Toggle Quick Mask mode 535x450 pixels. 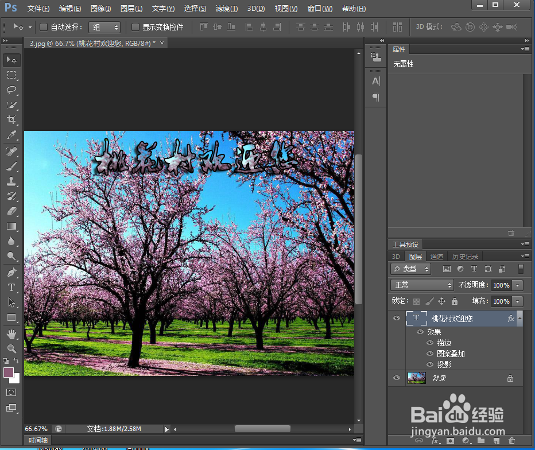[11, 393]
